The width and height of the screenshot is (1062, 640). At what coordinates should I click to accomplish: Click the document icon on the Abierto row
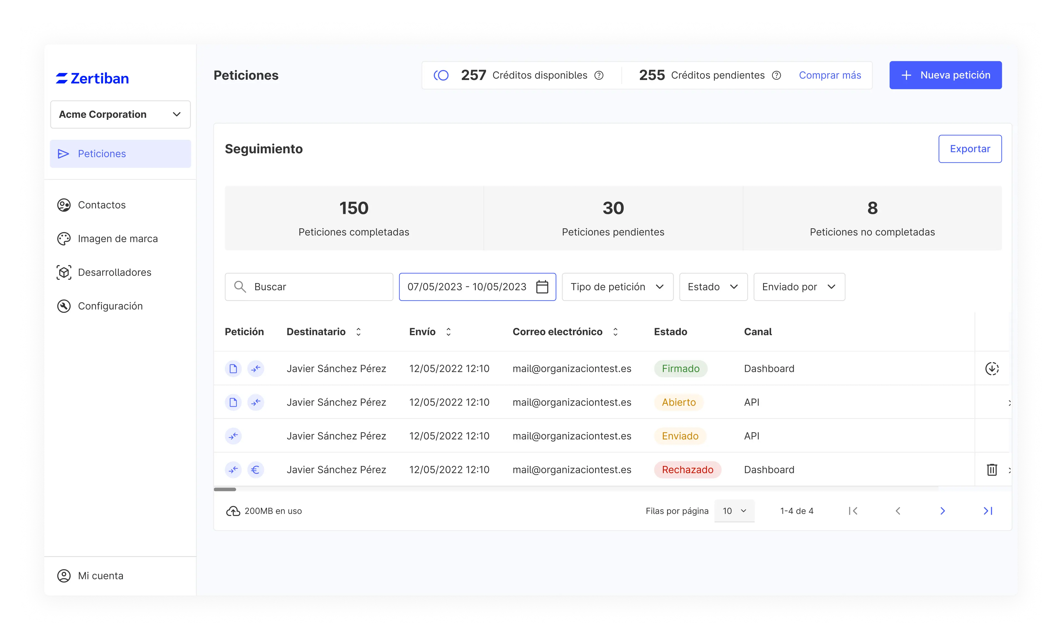[x=233, y=402]
